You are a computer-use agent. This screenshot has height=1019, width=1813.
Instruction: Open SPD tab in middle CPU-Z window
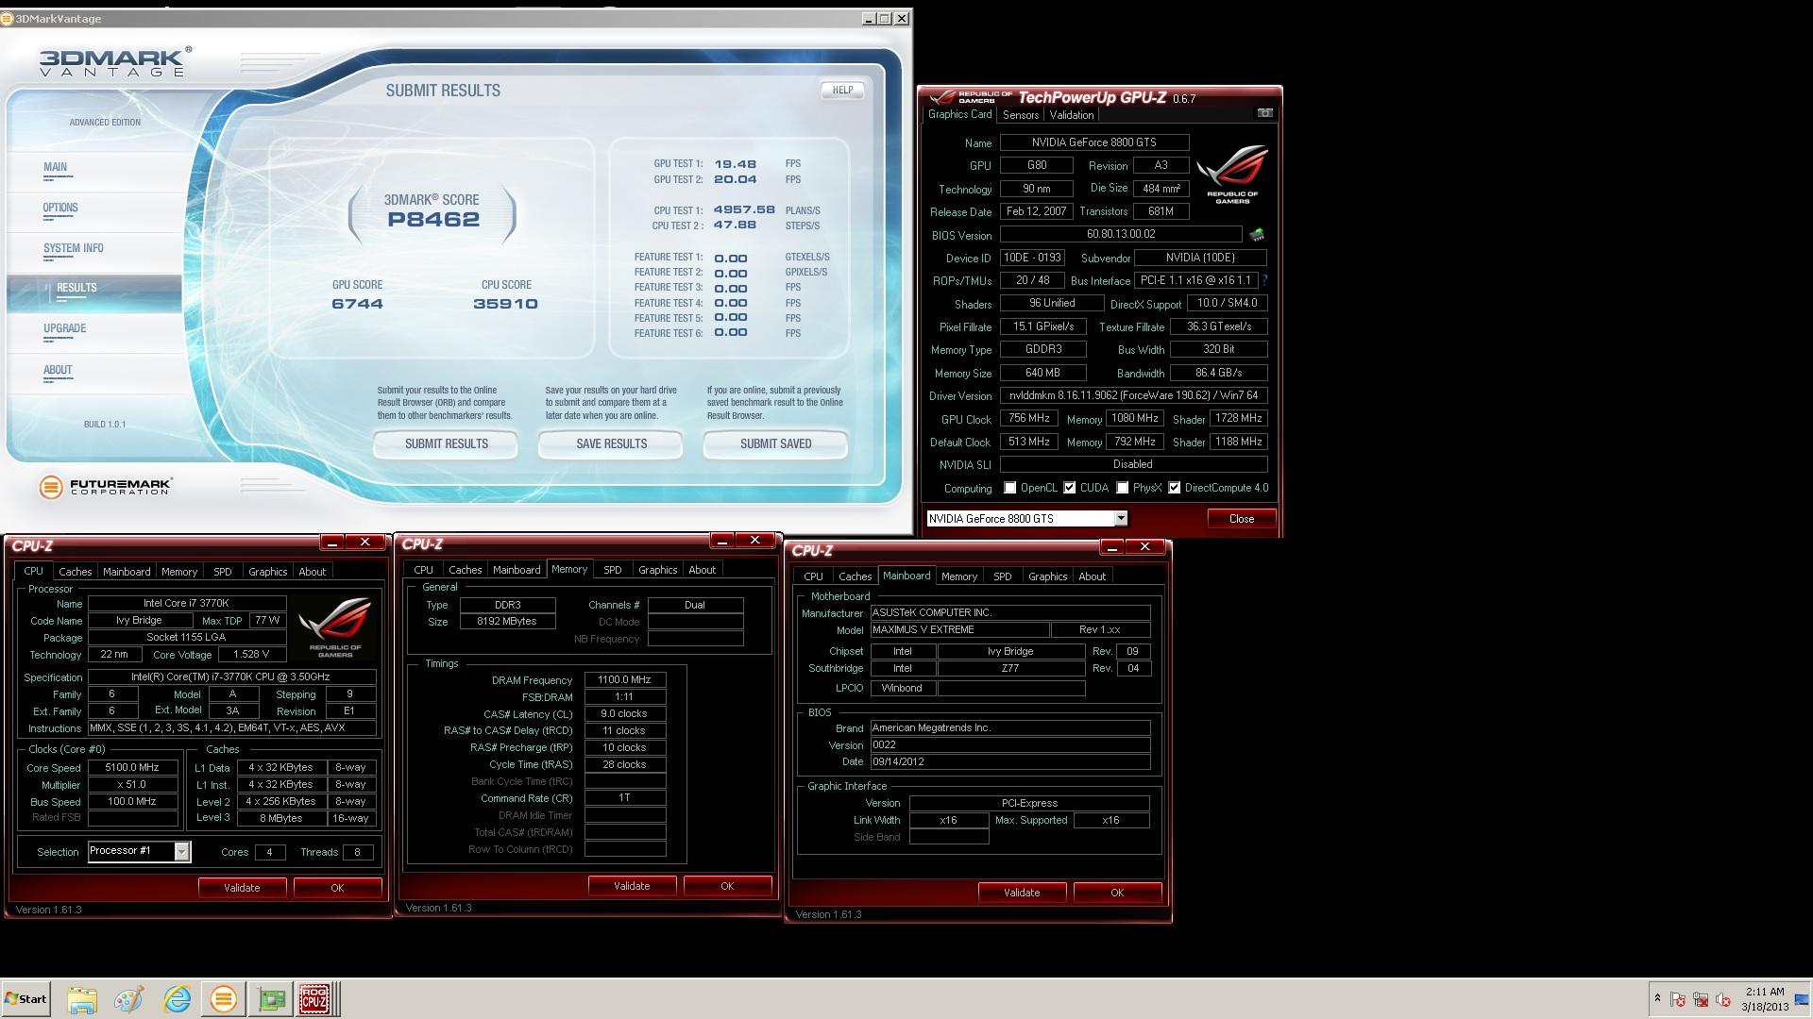pyautogui.click(x=612, y=570)
